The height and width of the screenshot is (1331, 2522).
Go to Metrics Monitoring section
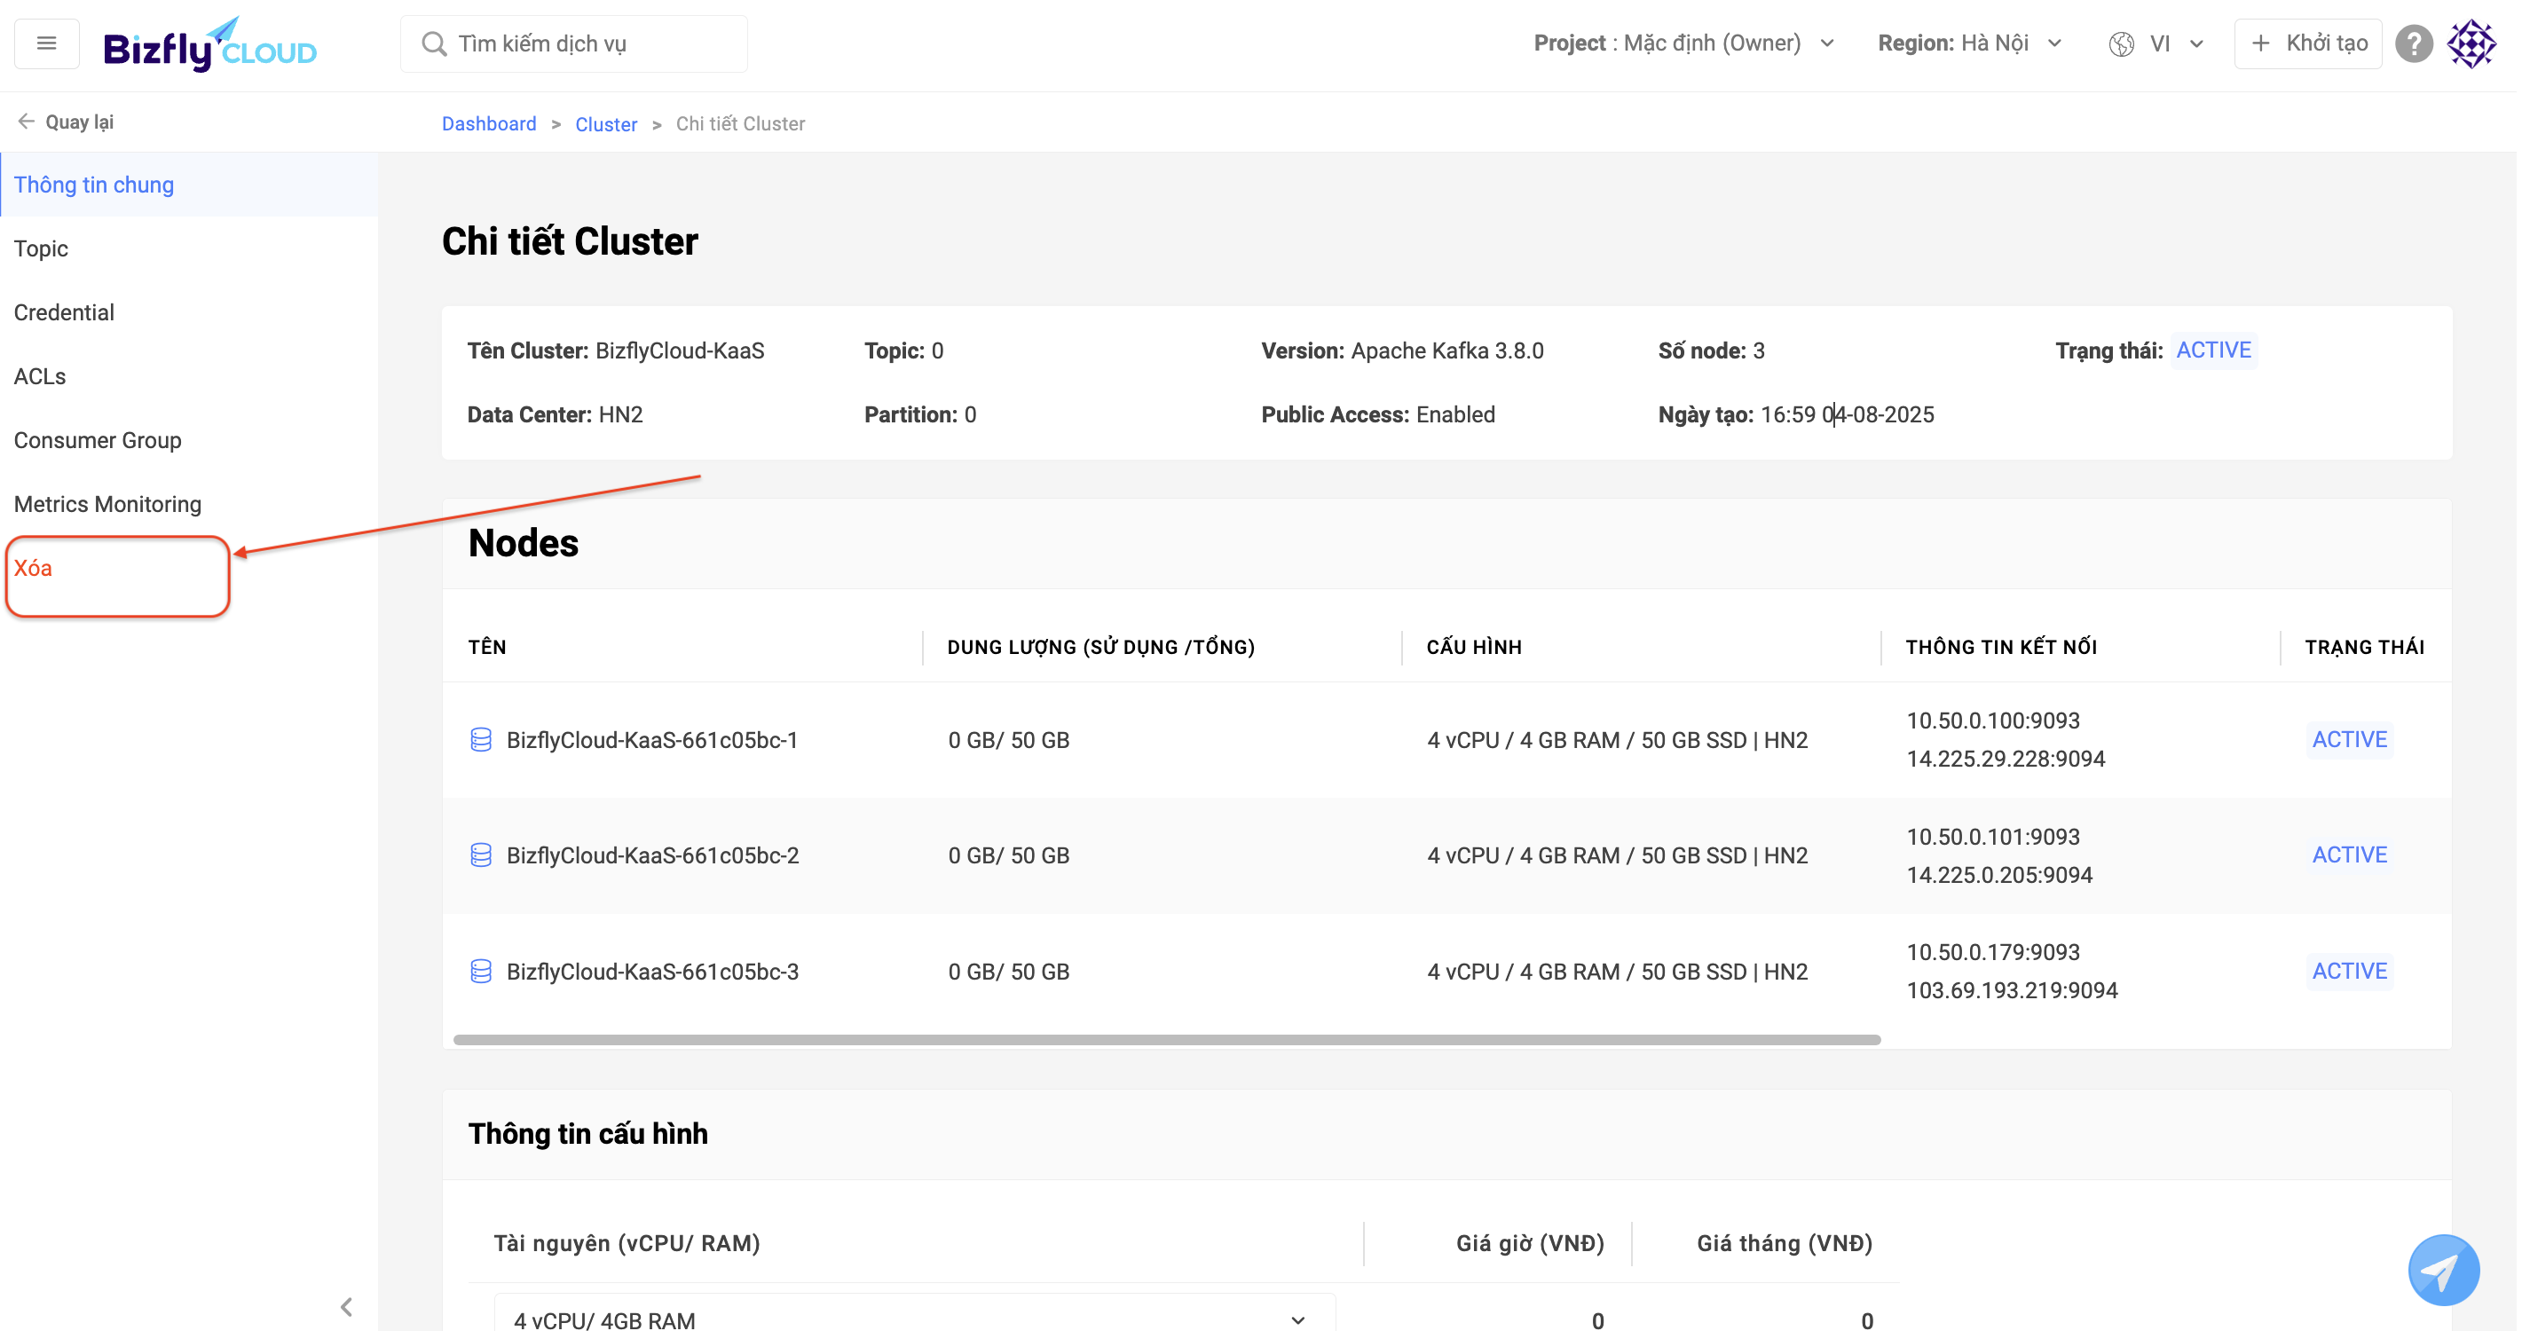107,504
